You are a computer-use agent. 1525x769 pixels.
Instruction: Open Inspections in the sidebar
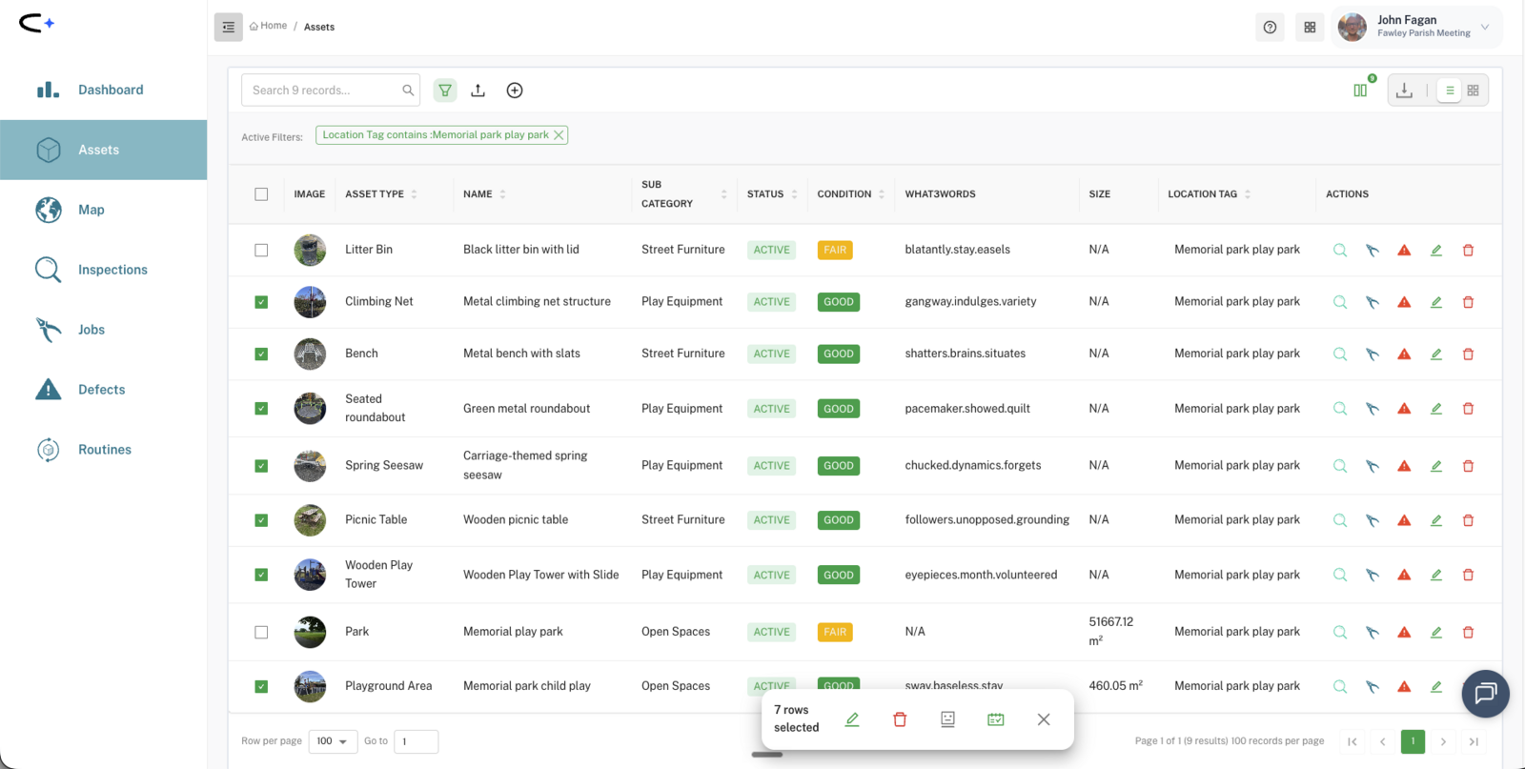103,270
